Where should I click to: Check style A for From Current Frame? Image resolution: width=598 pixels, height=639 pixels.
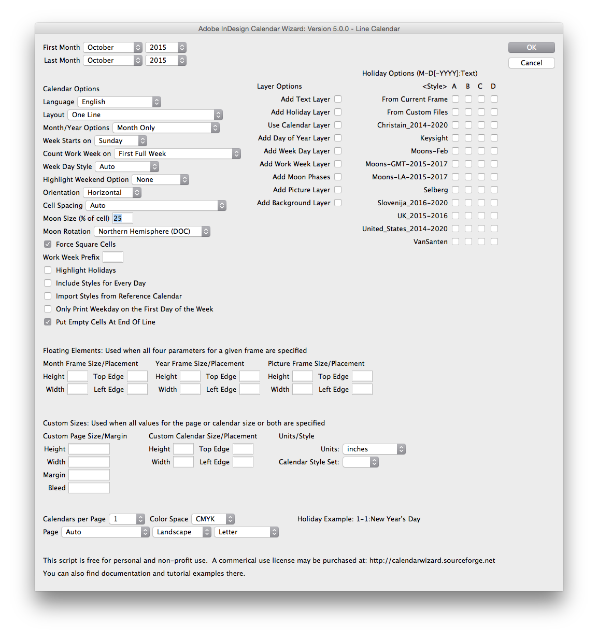(x=455, y=99)
